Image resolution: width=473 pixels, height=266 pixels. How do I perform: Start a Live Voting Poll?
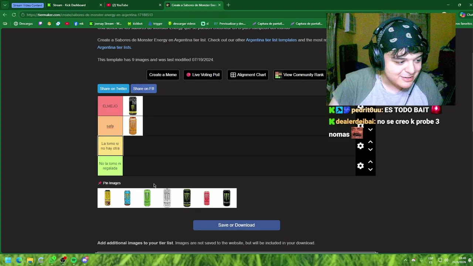pos(203,75)
